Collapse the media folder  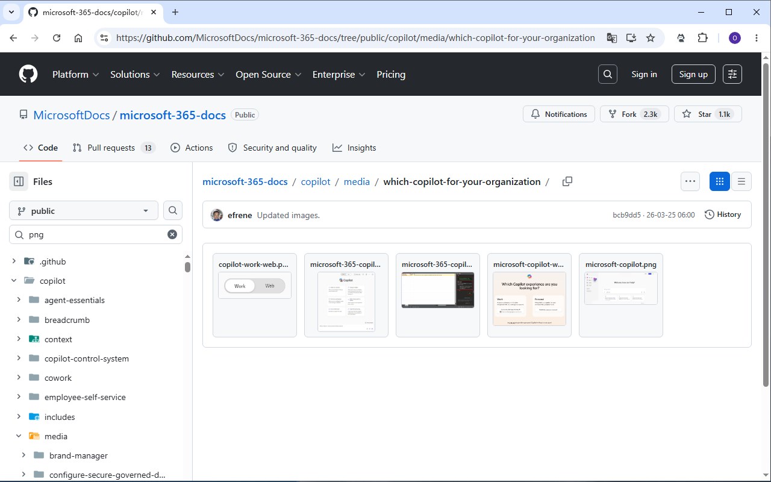19,436
